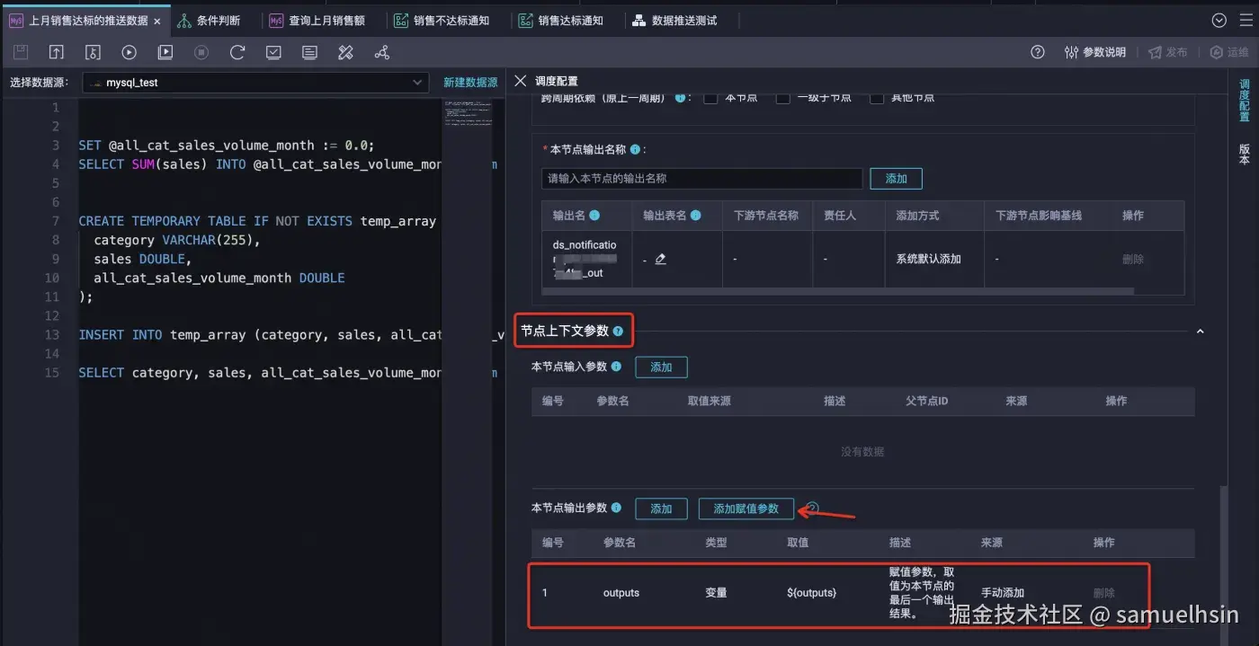This screenshot has height=646, width=1259.
Task: Run the SQL with the play icon
Action: click(x=129, y=52)
